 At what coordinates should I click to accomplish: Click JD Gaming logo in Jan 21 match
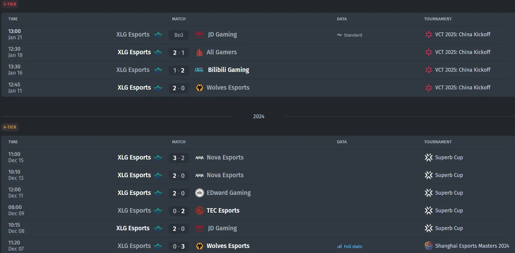[x=199, y=34]
